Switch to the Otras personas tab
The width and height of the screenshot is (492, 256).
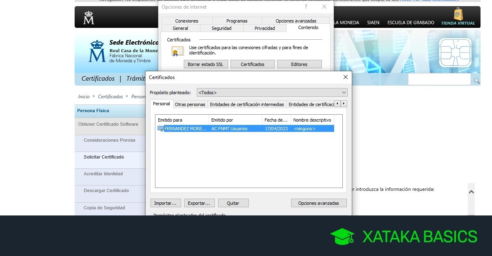(x=190, y=104)
